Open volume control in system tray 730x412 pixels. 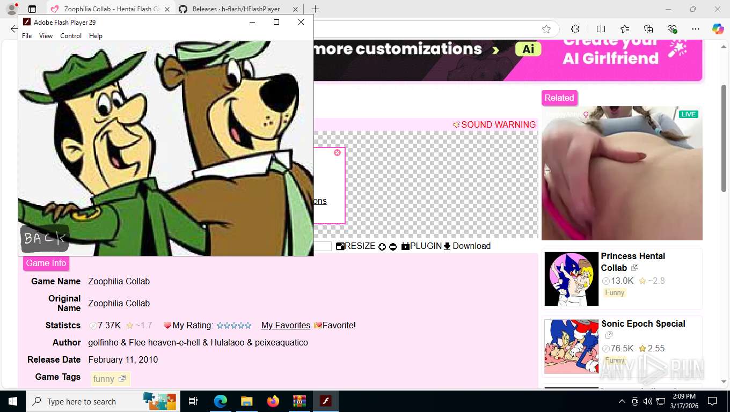point(647,401)
